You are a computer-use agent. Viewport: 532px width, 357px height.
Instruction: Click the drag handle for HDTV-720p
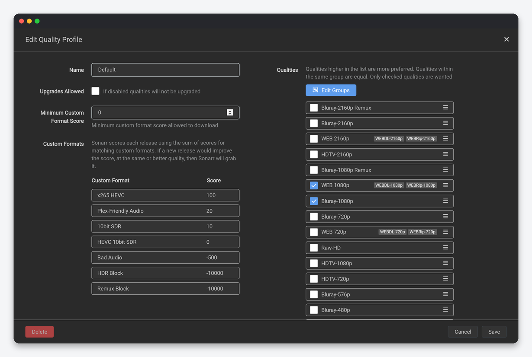[x=445, y=279]
